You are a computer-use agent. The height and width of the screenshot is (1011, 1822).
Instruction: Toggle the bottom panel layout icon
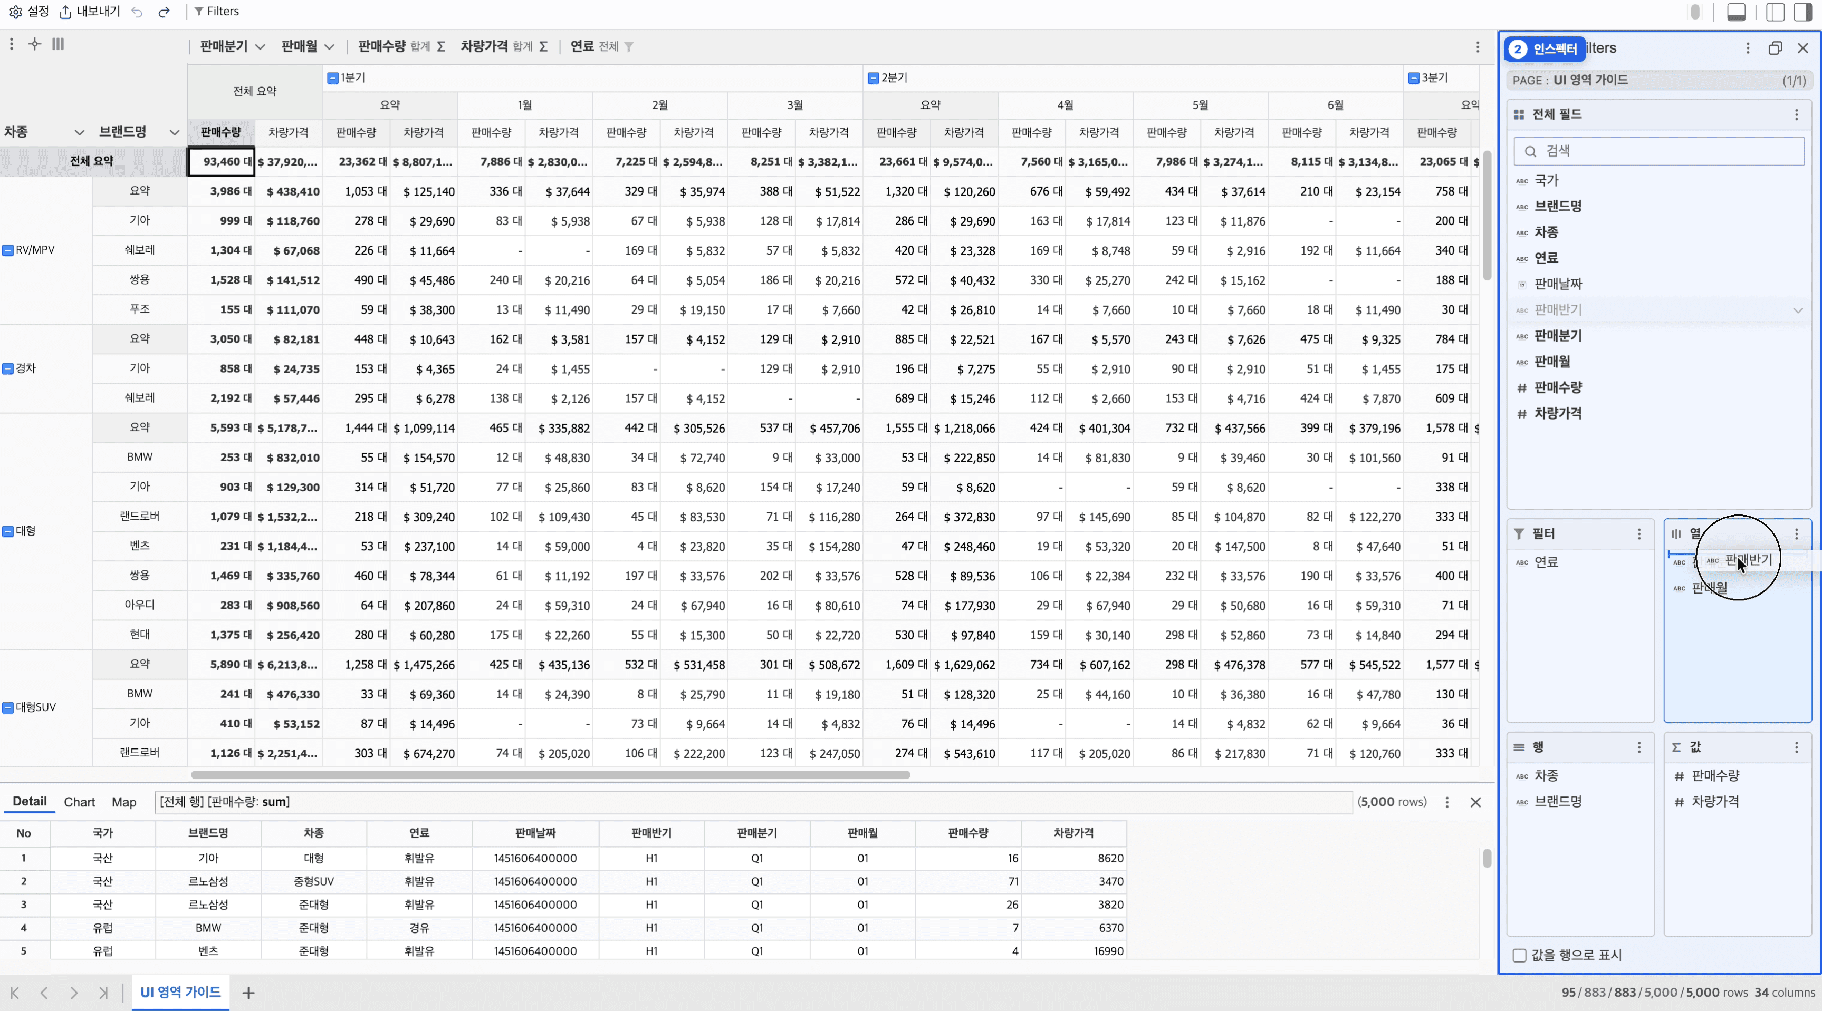point(1737,12)
